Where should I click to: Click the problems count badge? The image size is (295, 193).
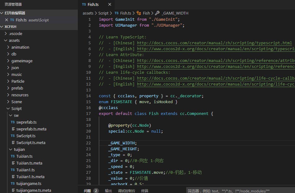[96, 191]
